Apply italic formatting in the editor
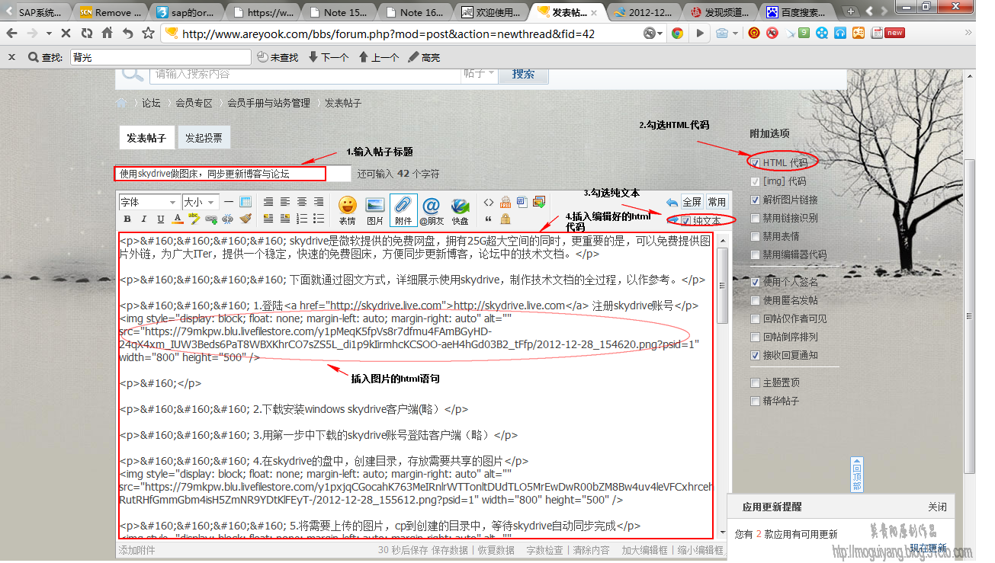This screenshot has width=995, height=563. tap(144, 219)
